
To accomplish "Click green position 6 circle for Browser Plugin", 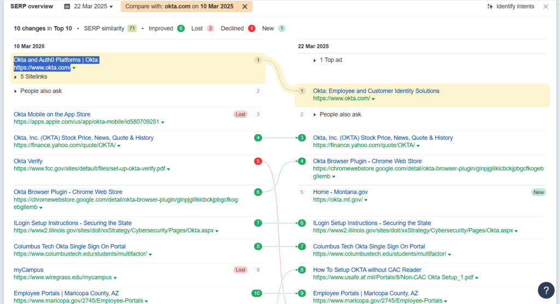I will coord(258,192).
